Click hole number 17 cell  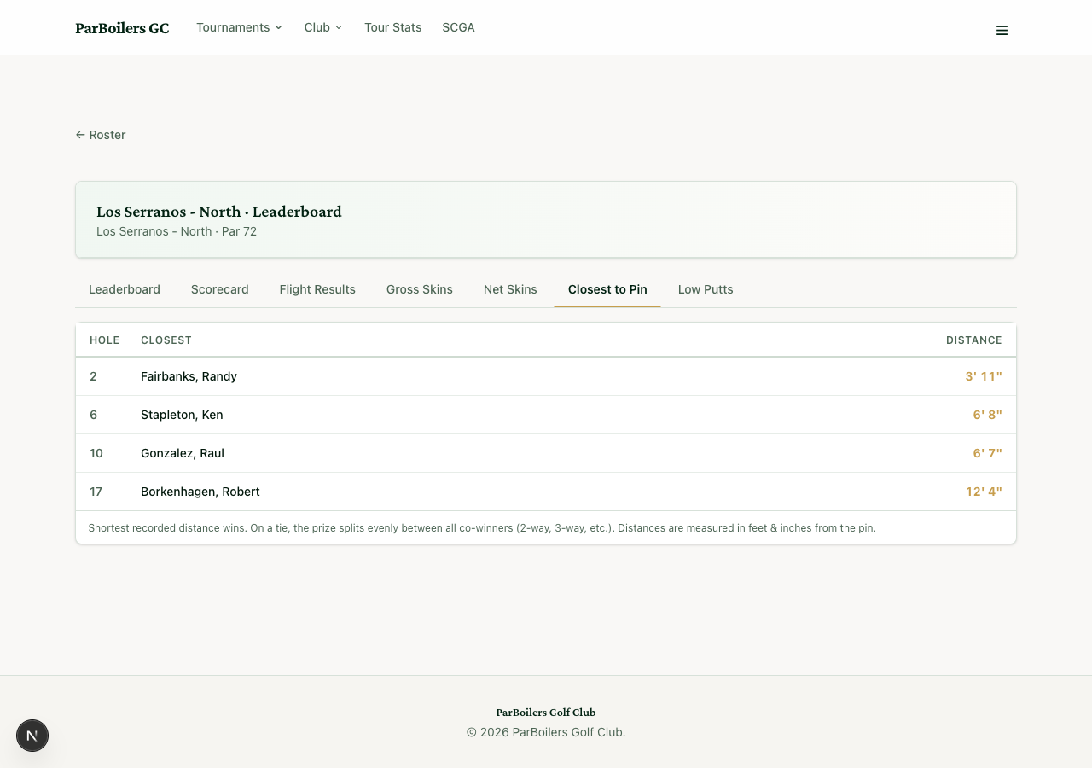[x=96, y=492]
